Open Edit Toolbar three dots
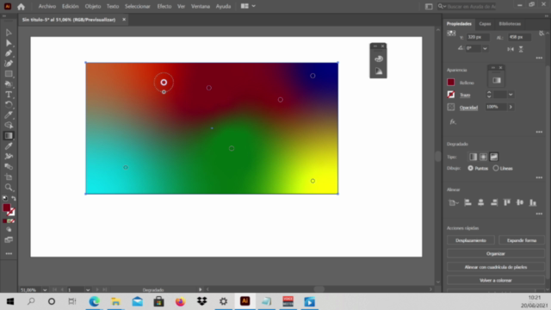 (9, 253)
